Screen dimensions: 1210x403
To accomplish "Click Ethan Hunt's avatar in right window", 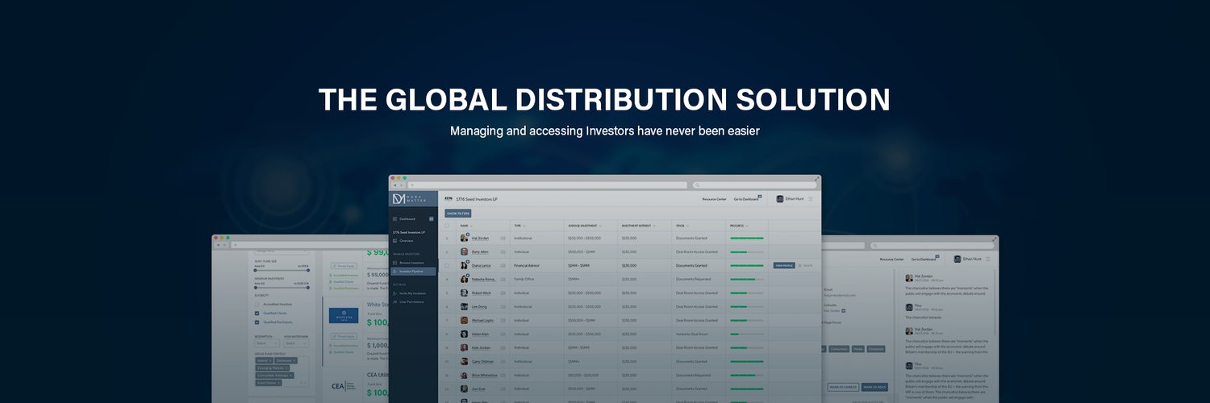I will [x=958, y=259].
